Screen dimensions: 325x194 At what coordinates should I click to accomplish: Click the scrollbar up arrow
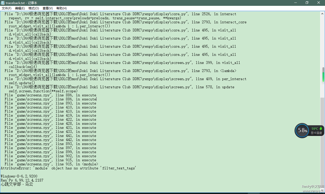point(322,14)
